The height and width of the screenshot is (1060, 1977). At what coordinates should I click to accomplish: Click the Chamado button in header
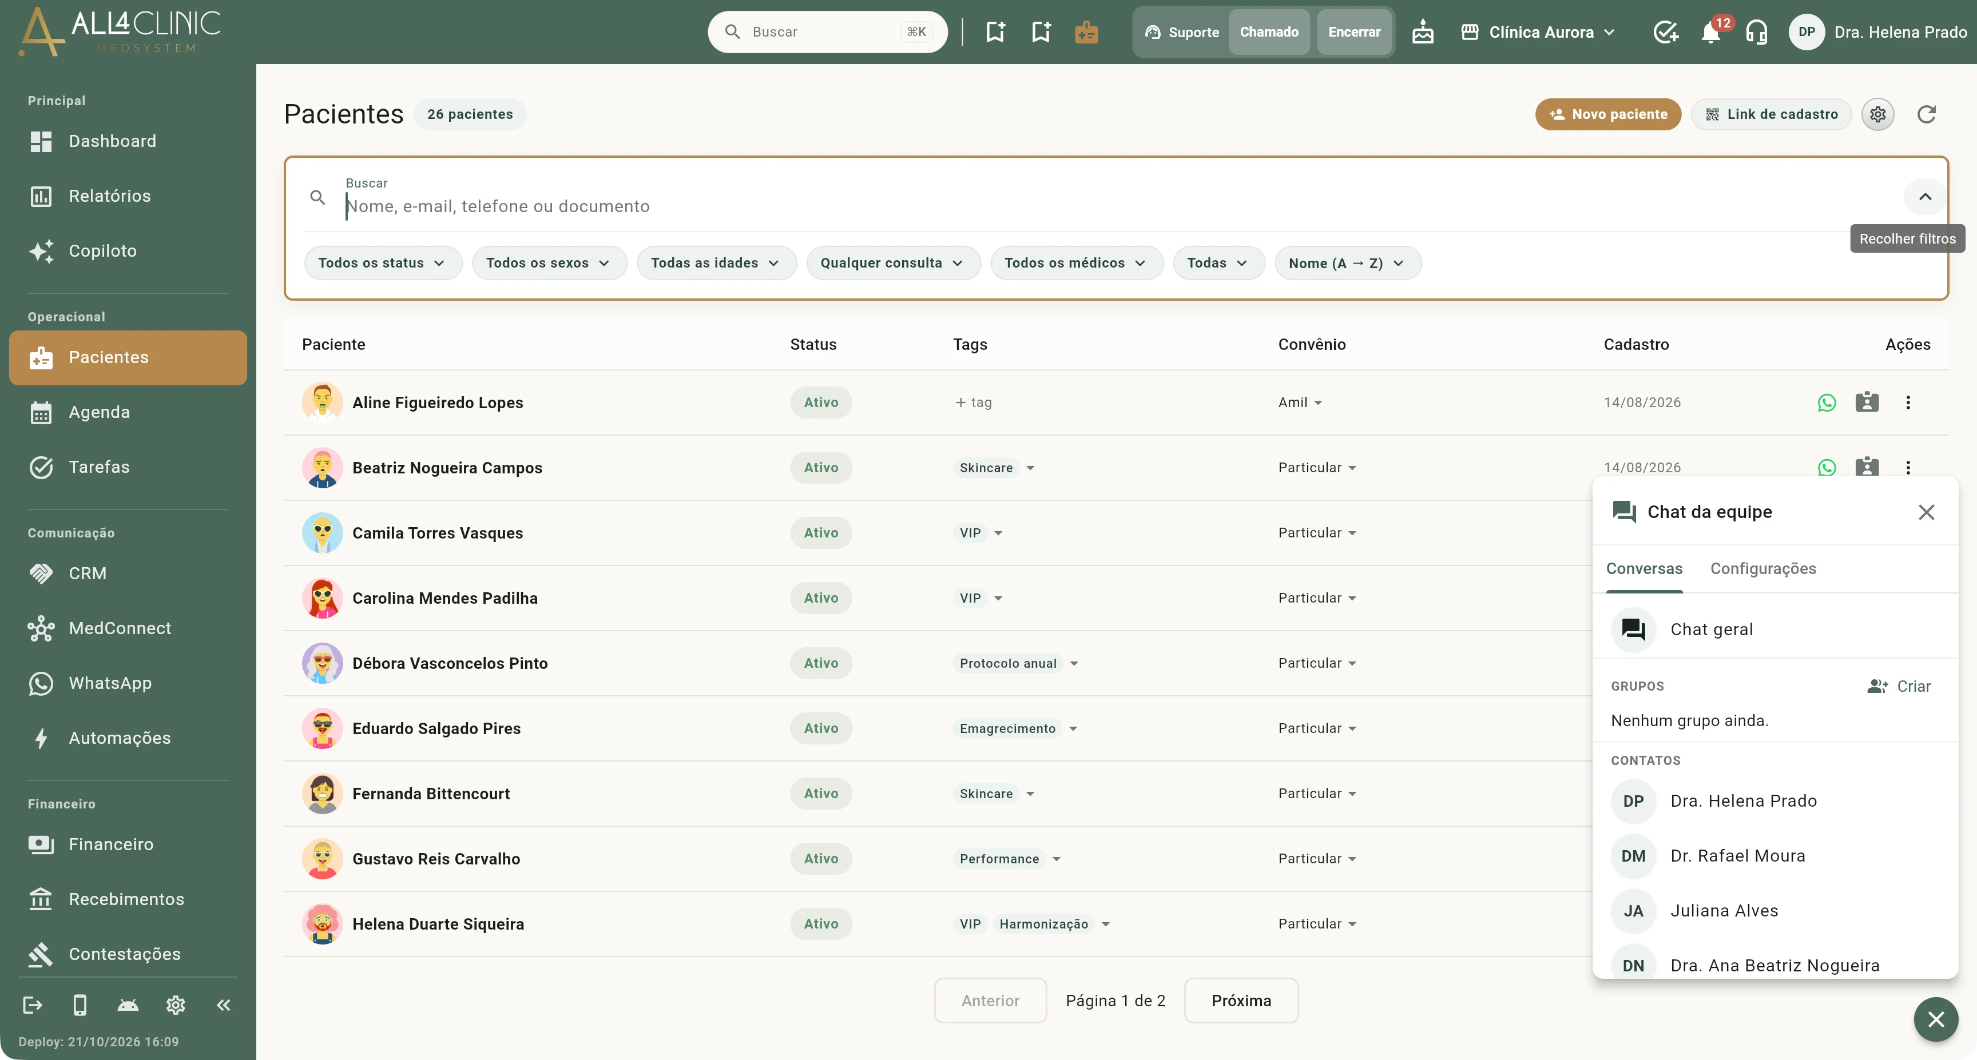[x=1269, y=32]
